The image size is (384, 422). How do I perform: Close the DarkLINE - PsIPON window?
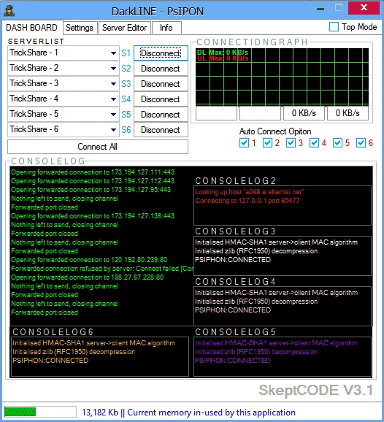[364, 8]
